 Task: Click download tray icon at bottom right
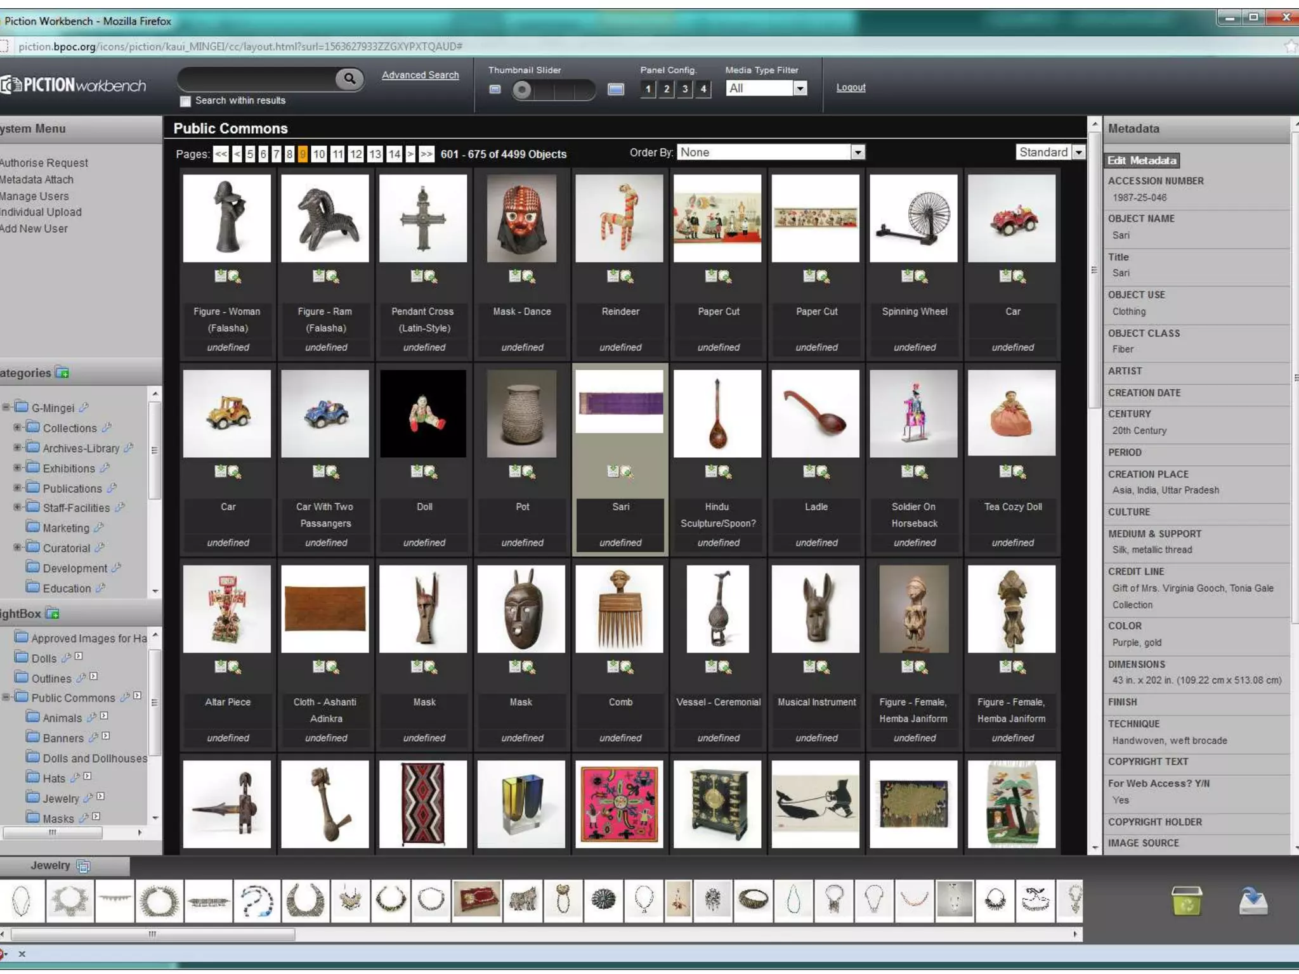[1253, 901]
